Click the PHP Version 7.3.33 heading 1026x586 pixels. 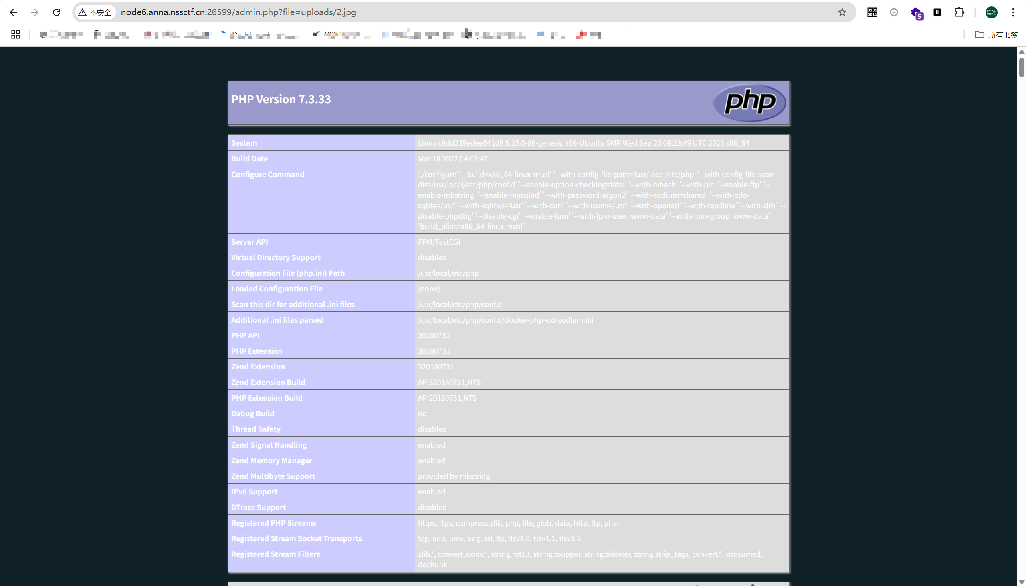coord(281,99)
